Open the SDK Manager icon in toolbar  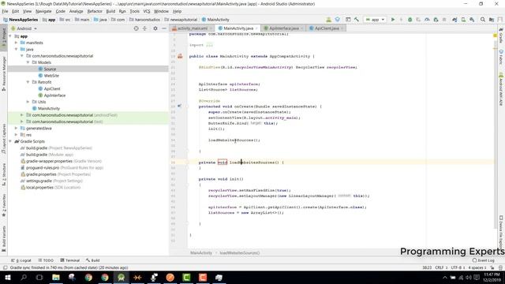coord(472,20)
